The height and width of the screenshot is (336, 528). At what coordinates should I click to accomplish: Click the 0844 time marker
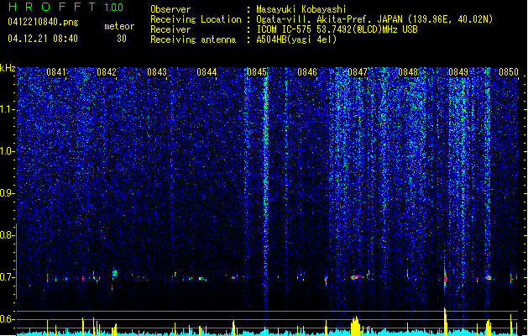point(206,72)
